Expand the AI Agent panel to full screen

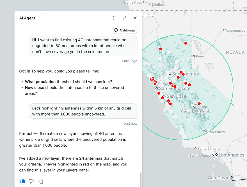point(124,18)
